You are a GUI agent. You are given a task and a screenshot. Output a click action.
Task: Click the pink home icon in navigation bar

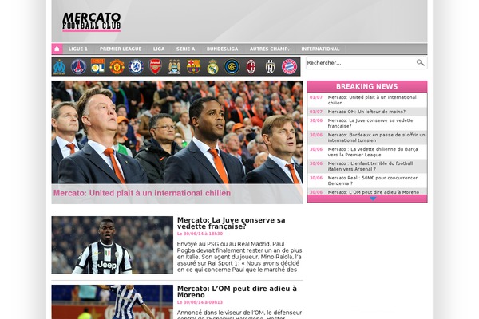click(57, 49)
